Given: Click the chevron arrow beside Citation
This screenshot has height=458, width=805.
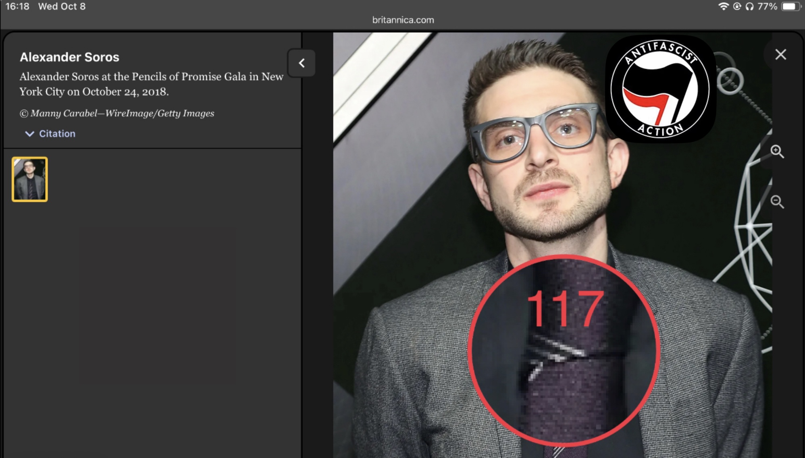Looking at the screenshot, I should [x=29, y=134].
